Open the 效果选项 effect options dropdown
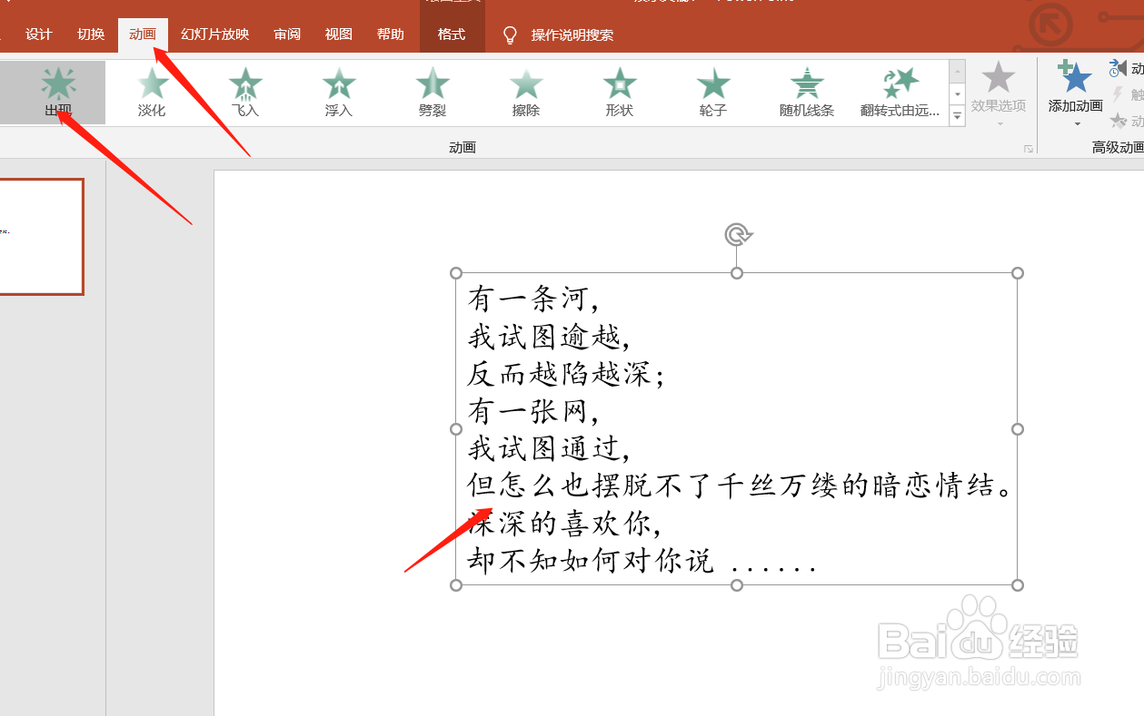This screenshot has height=716, width=1144. [x=999, y=95]
